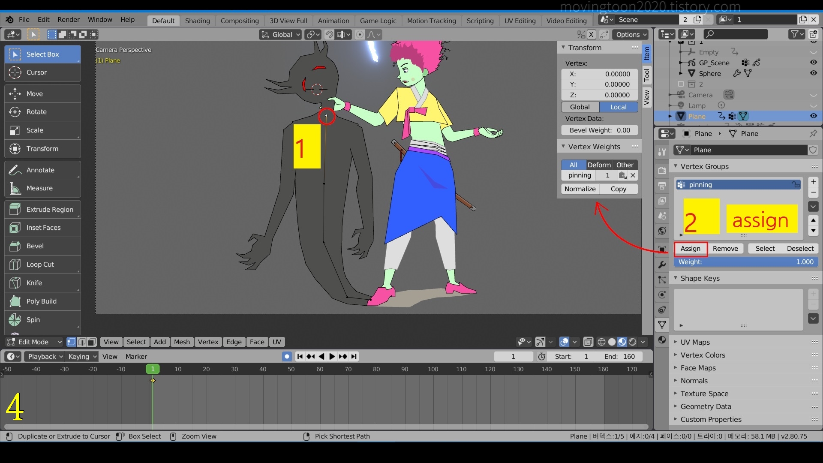823x463 pixels.
Task: Collapse the Vertex Groups panel
Action: pos(676,166)
